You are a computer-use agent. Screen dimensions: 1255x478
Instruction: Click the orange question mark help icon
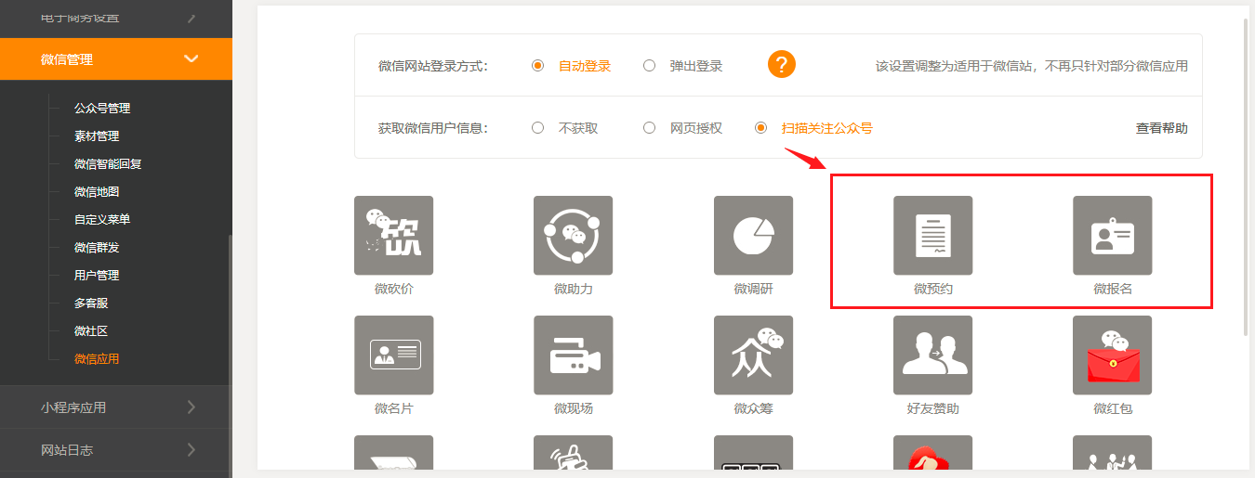(782, 65)
